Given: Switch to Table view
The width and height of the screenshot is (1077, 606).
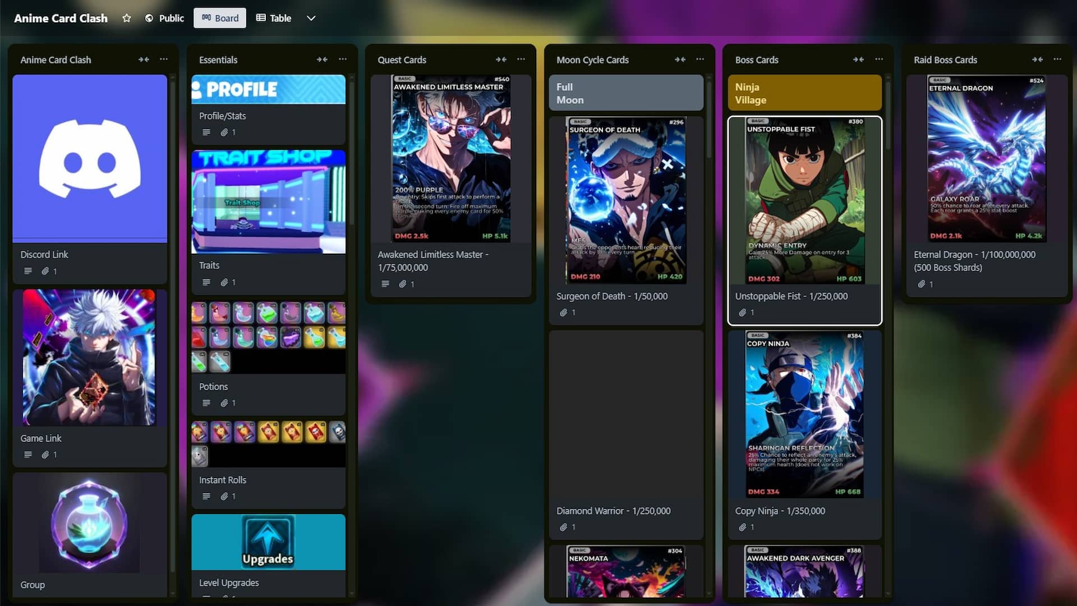Looking at the screenshot, I should pyautogui.click(x=273, y=18).
